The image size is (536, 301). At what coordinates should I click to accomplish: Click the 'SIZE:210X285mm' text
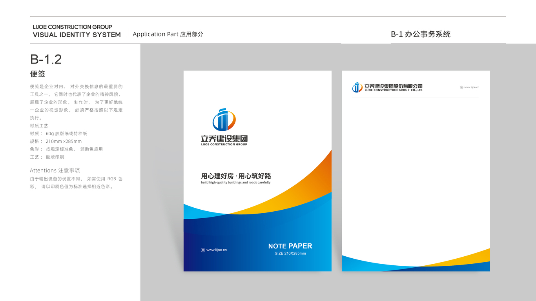290,254
